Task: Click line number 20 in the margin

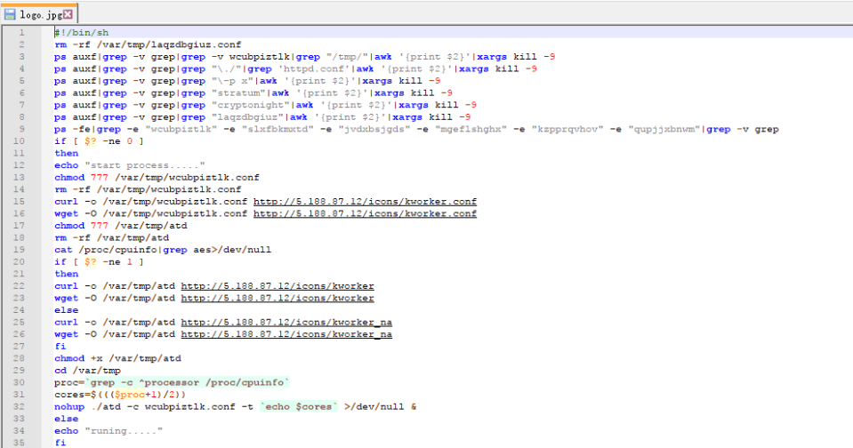Action: [x=19, y=262]
